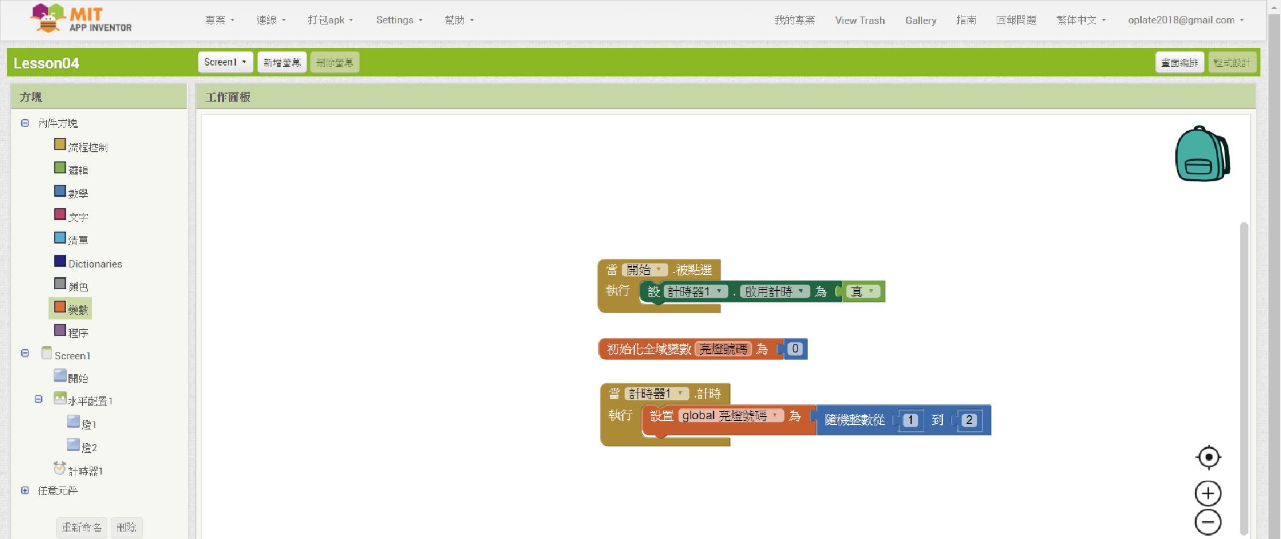Open the Screen1 screen selector dropdown

point(225,62)
